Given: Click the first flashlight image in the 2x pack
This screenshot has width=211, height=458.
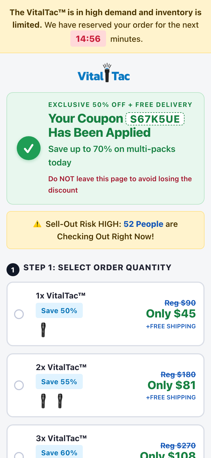Looking at the screenshot, I should point(43,401).
